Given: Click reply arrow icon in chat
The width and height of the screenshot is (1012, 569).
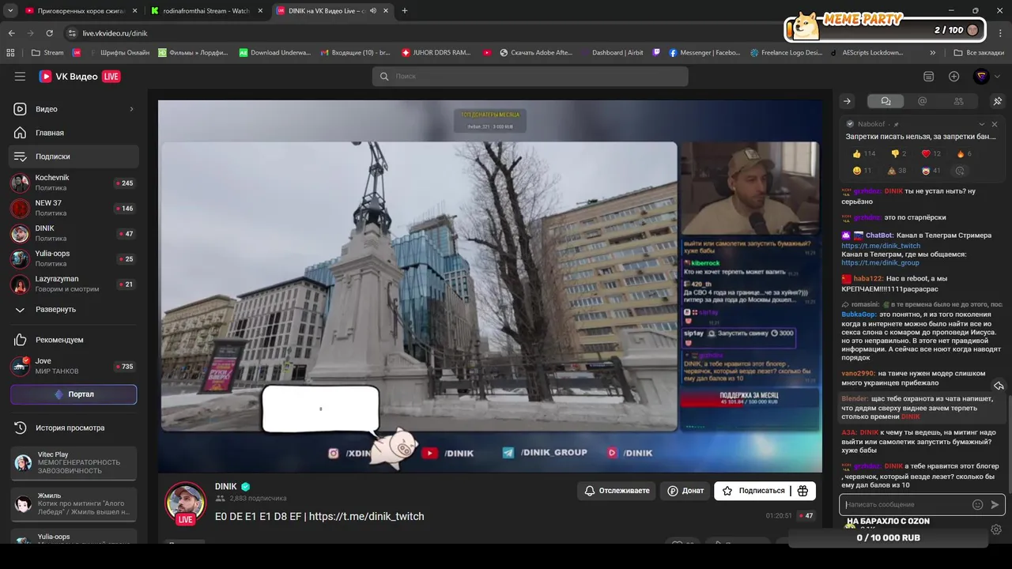Looking at the screenshot, I should [999, 386].
